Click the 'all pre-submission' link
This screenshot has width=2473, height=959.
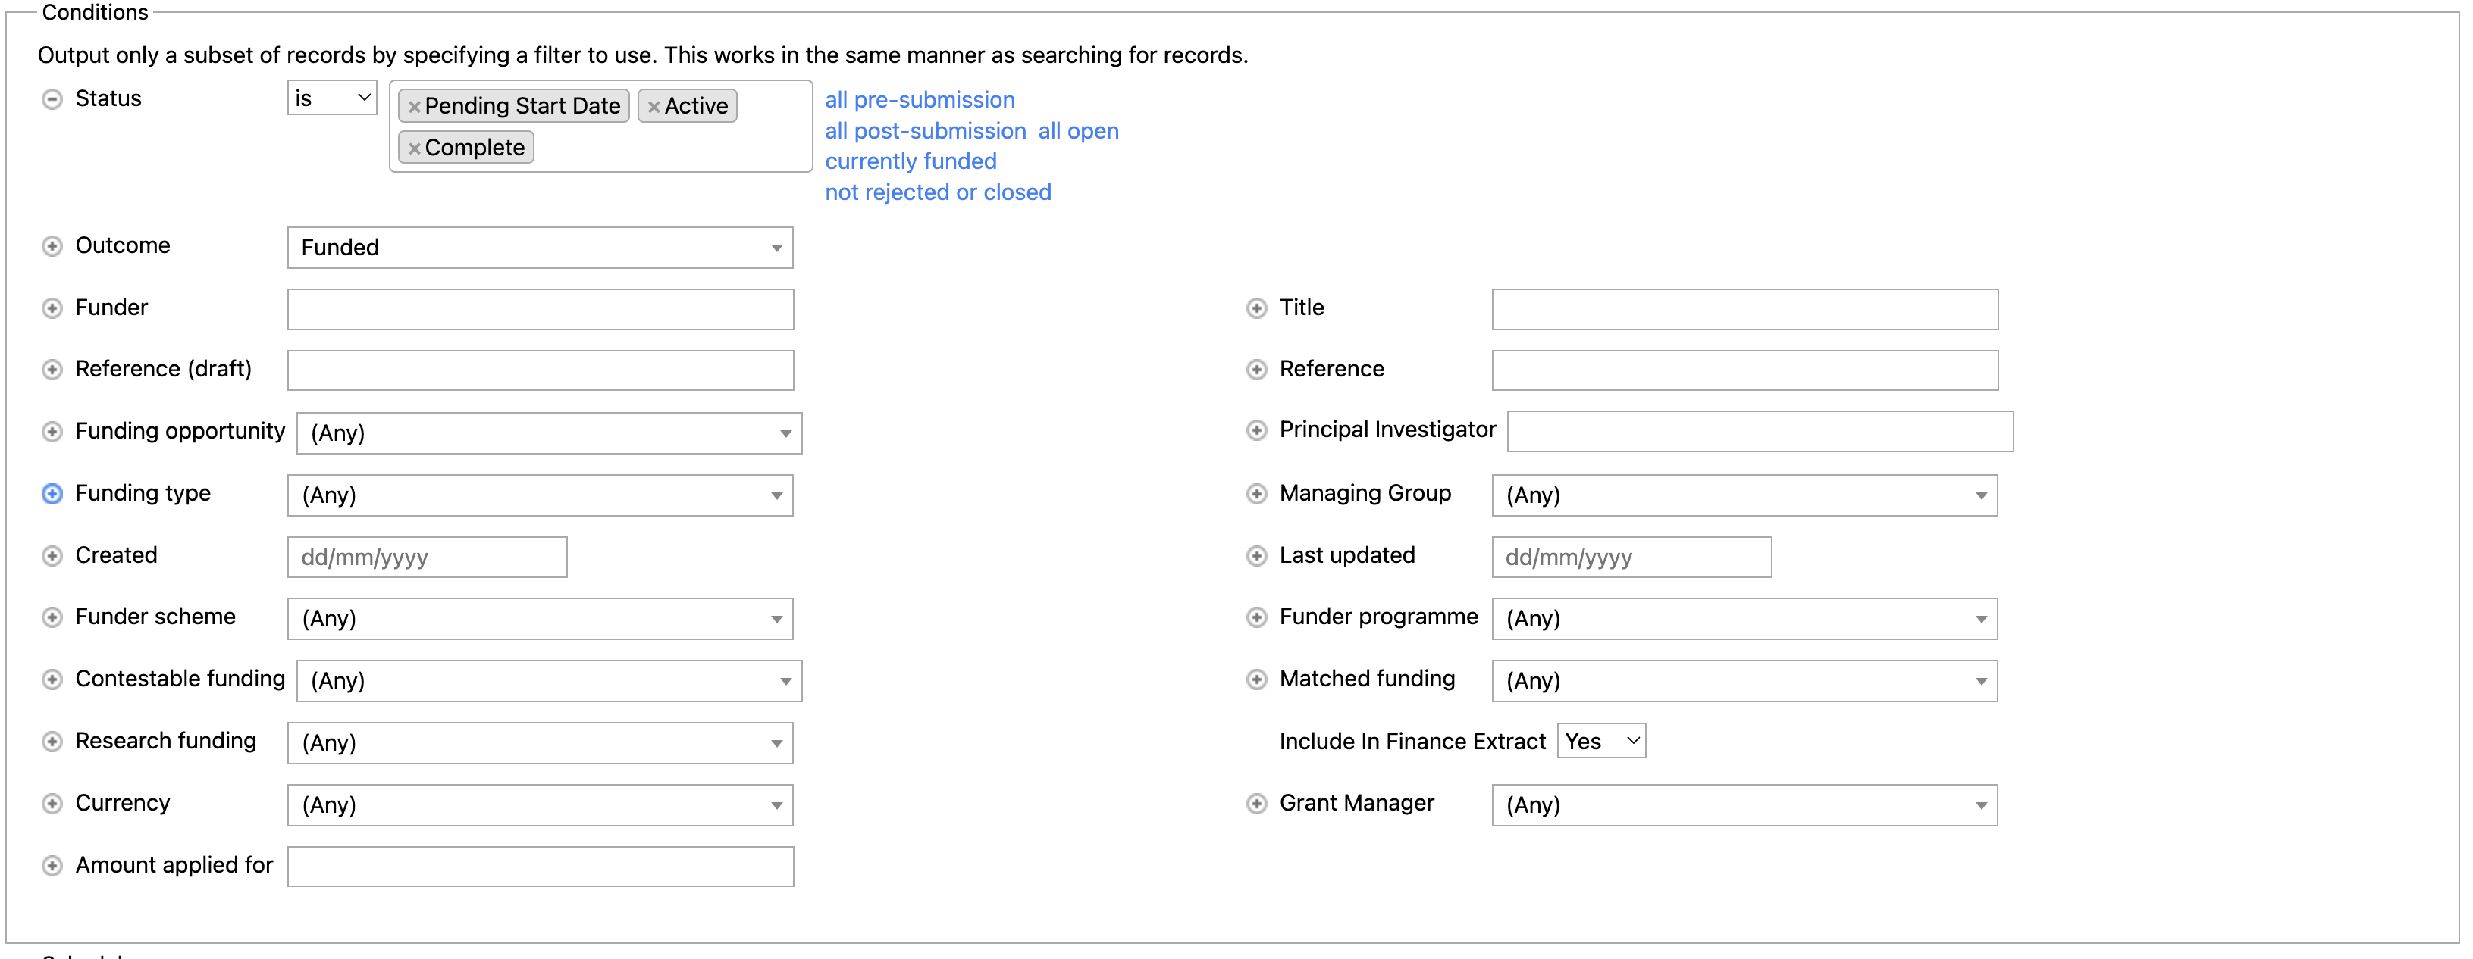919,100
